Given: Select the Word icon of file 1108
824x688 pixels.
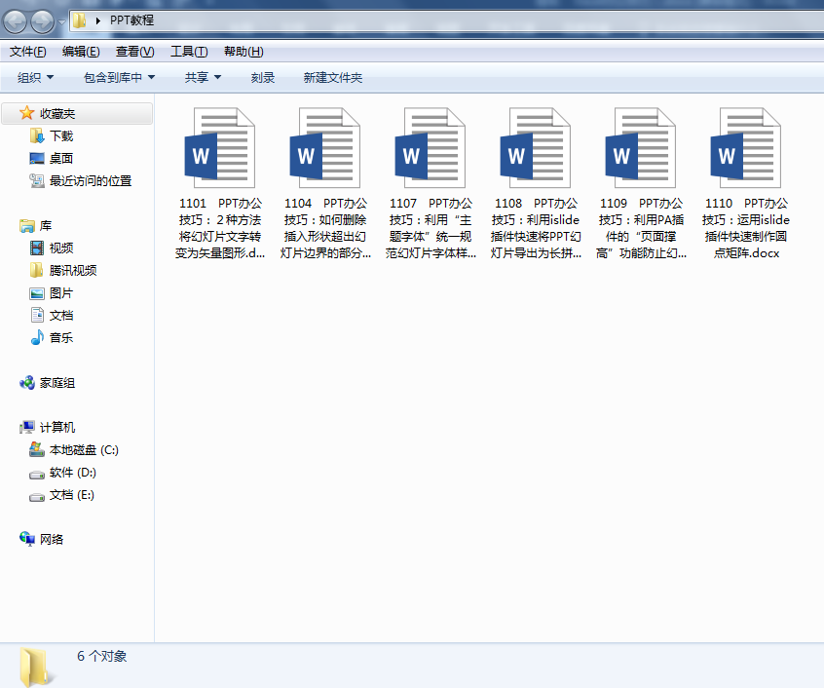Looking at the screenshot, I should 535,148.
